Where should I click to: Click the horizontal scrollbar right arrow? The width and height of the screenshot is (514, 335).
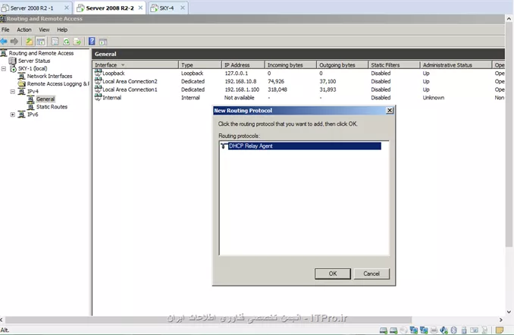coord(500,320)
